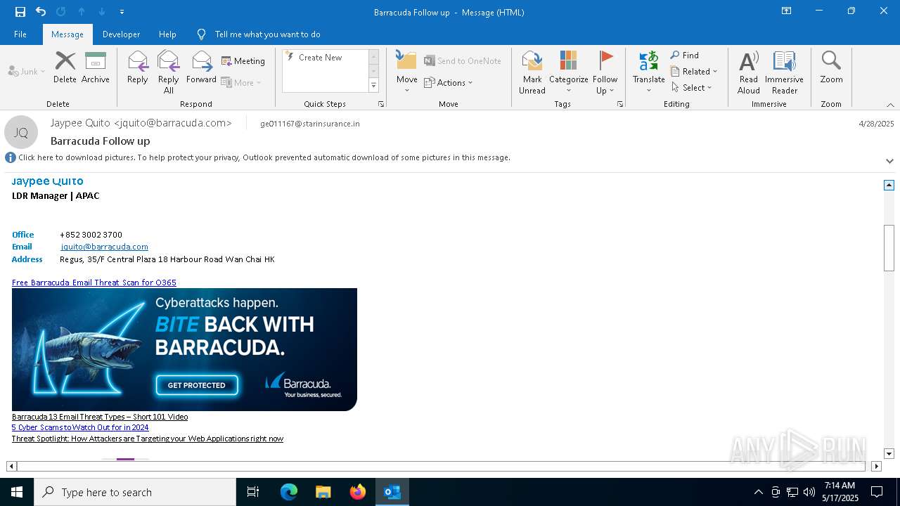Click the download pictures info bar
The height and width of the screenshot is (506, 900).
264,157
